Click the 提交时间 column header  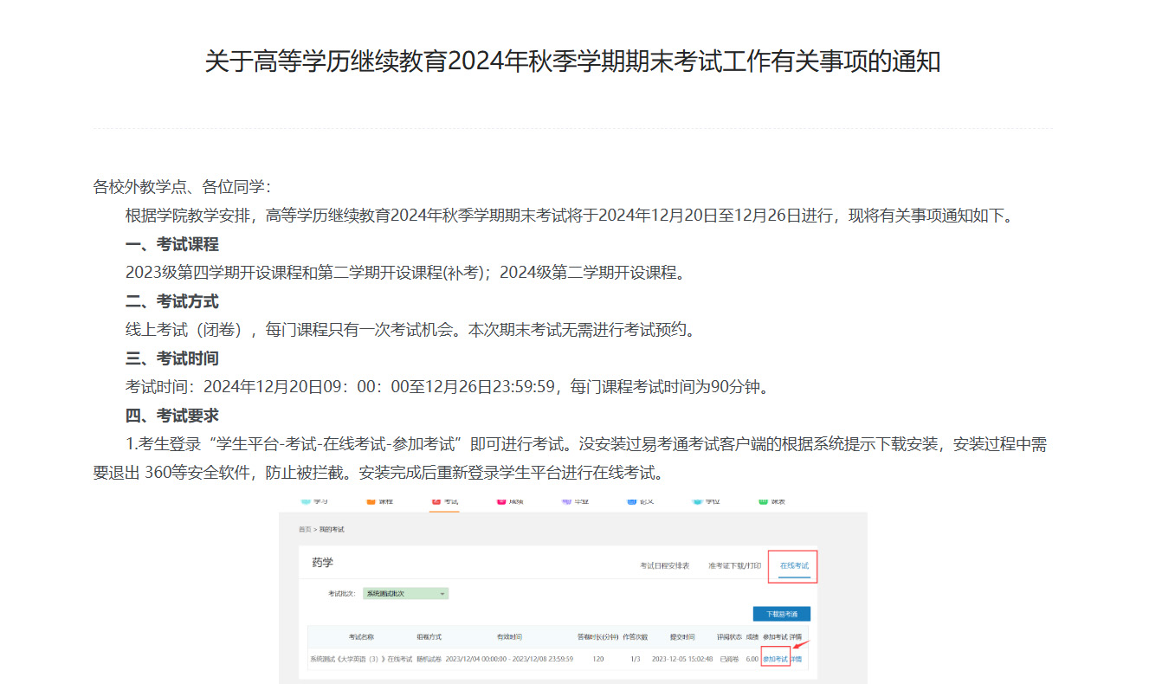pyautogui.click(x=682, y=637)
